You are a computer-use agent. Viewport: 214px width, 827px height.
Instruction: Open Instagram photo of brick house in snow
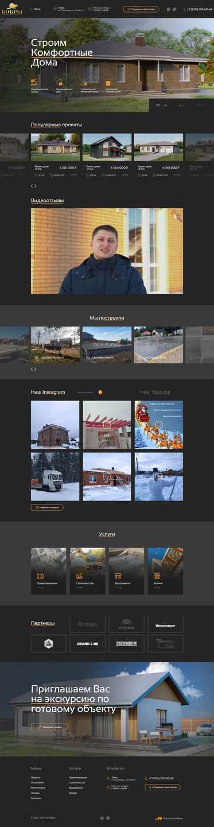click(55, 425)
